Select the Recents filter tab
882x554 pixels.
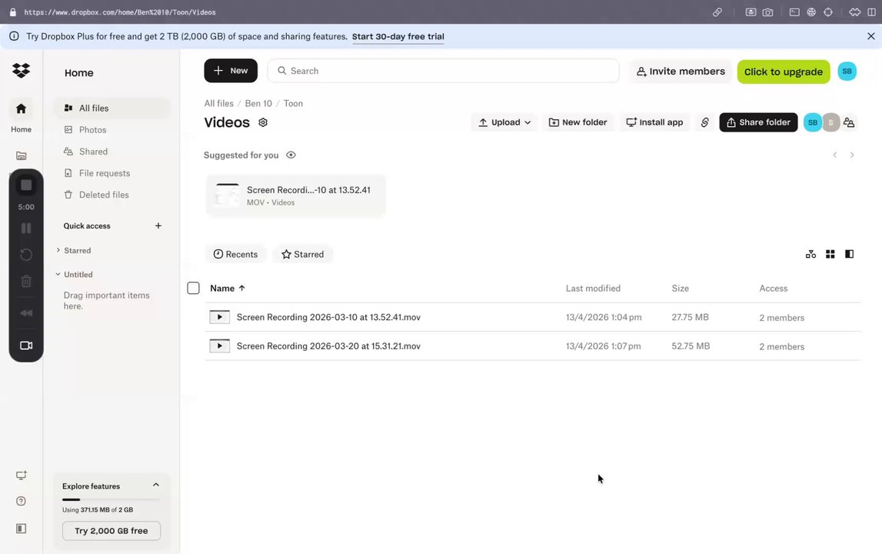[235, 254]
